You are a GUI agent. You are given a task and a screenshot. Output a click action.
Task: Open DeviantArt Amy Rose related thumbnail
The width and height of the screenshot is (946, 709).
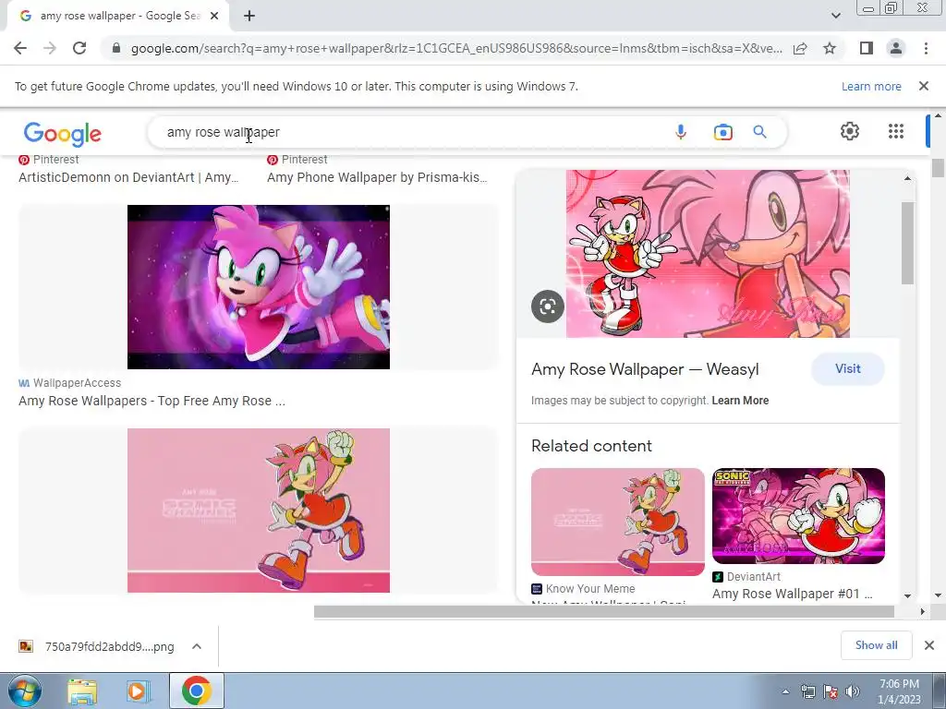pyautogui.click(x=798, y=516)
